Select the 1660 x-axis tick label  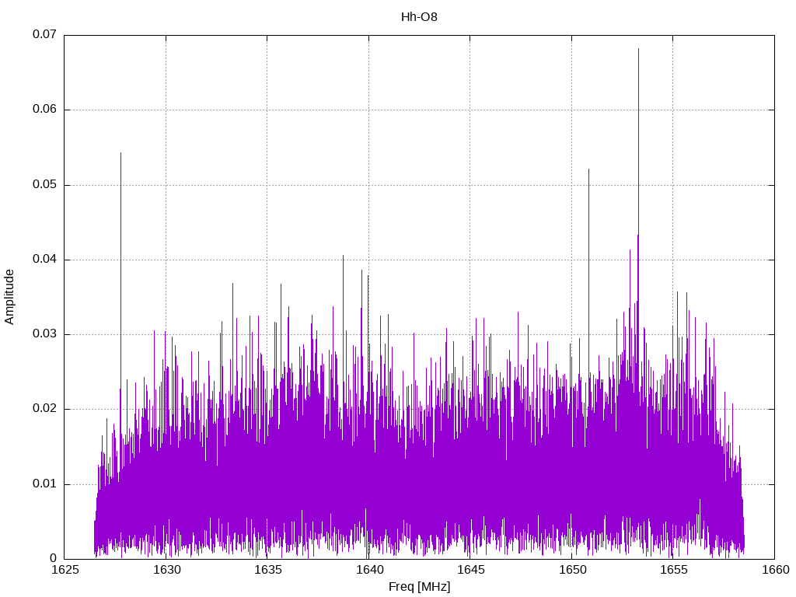[x=774, y=571]
